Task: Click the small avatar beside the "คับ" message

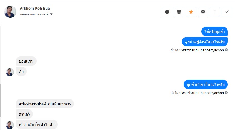Action: point(10,72)
